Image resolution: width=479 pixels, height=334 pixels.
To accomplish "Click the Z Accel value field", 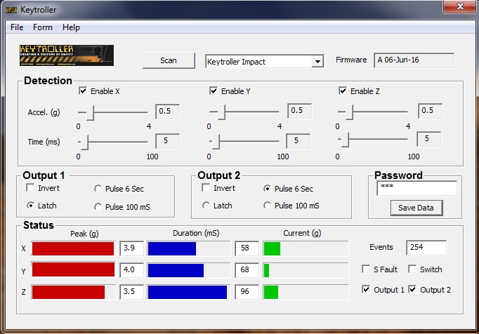I will click(430, 111).
